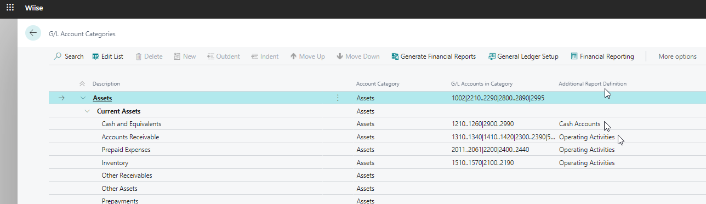
Task: Click the Outdent action
Action: click(224, 56)
